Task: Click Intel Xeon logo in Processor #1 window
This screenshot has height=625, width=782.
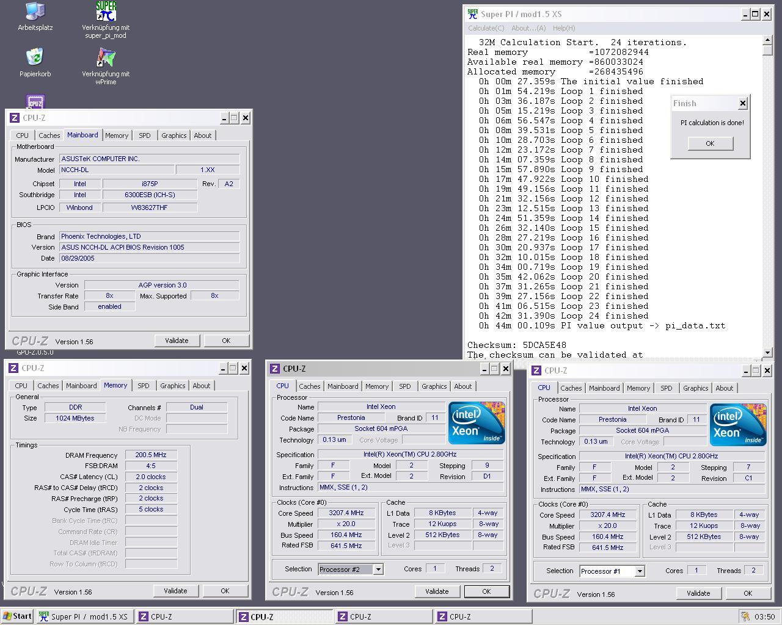Action: pyautogui.click(x=738, y=424)
